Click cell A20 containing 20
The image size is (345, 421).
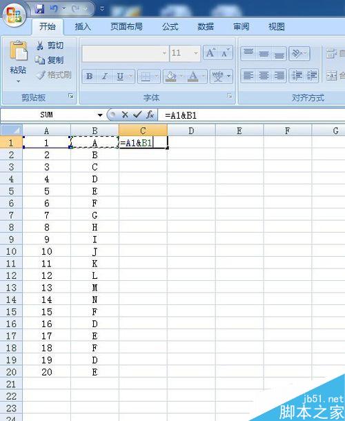point(47,372)
